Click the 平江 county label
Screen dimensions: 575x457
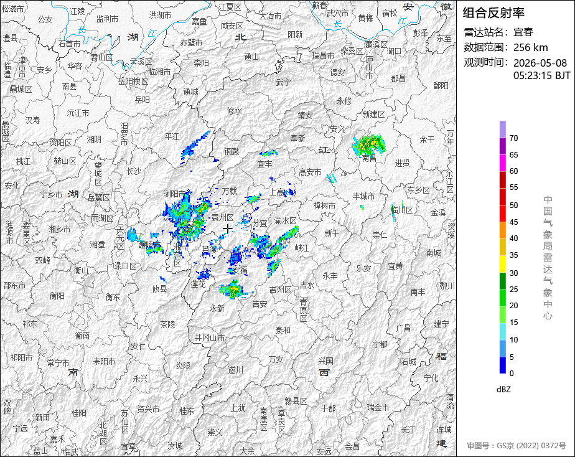172,136
